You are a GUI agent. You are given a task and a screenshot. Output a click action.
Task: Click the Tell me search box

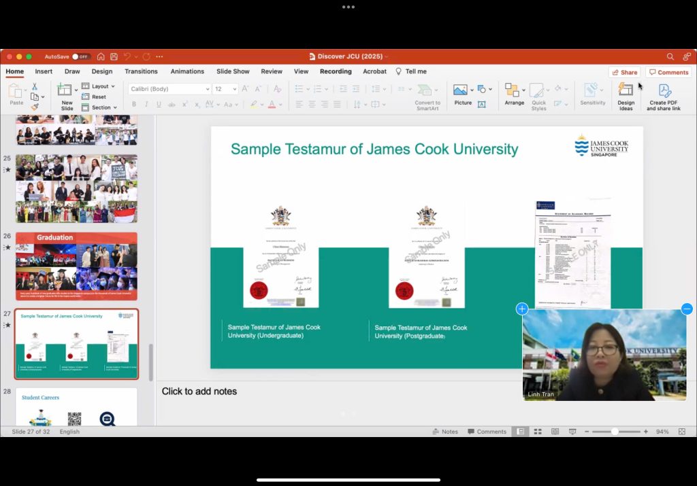click(x=410, y=71)
